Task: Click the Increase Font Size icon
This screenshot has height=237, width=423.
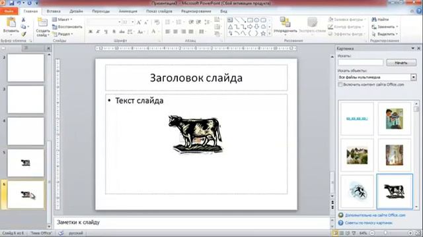Action: click(x=139, y=22)
